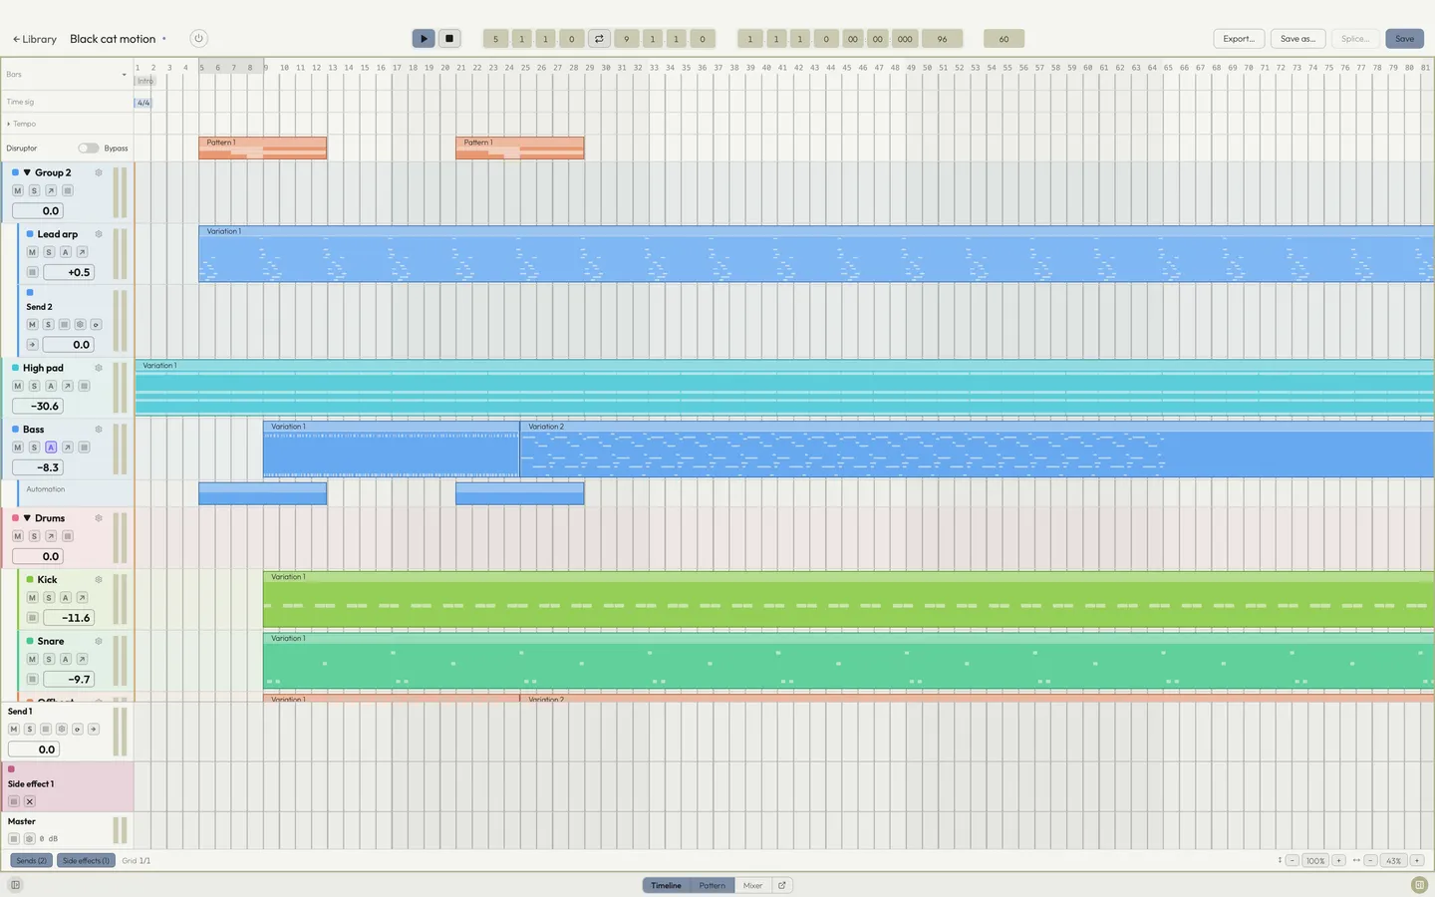Click the arrow icon on Group 2

click(51, 190)
